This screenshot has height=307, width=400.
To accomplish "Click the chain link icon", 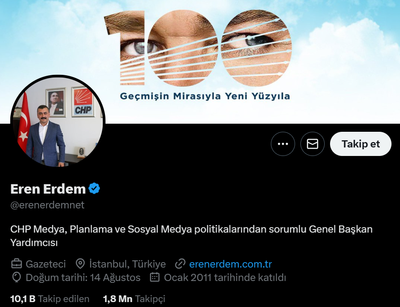I will [x=180, y=264].
